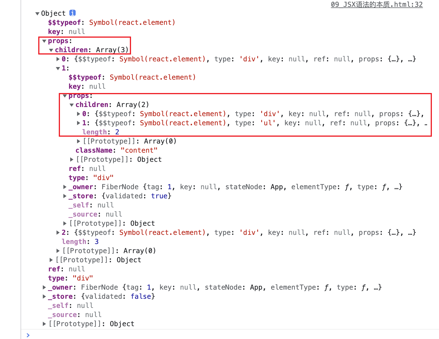Screen dimensions: 439x339
Task: Click the length: 3 row
Action: [x=80, y=242]
